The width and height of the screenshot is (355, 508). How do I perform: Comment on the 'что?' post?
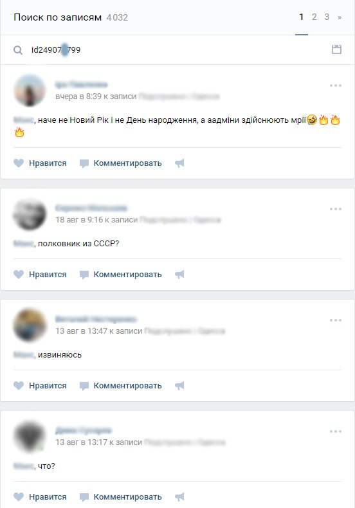pyautogui.click(x=121, y=496)
